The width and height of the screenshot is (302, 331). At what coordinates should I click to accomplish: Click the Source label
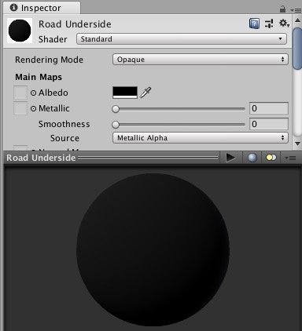coord(64,138)
